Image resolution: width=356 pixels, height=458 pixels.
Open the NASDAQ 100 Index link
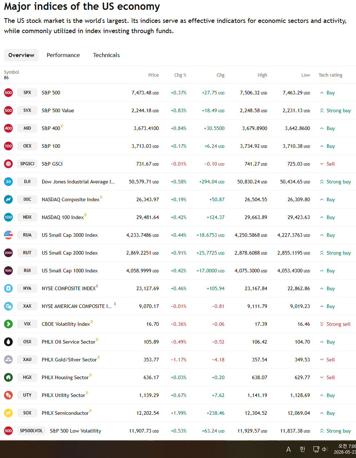tap(63, 217)
